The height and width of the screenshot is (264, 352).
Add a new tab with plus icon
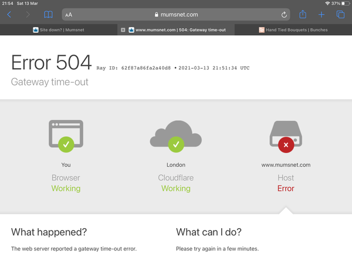321,15
